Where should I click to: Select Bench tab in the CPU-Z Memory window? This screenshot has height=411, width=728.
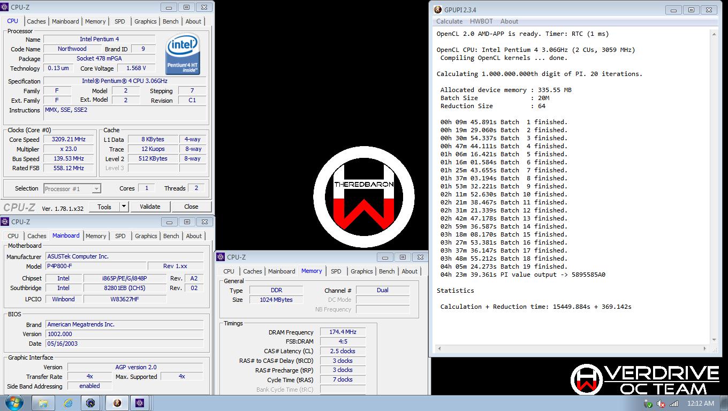tap(387, 271)
